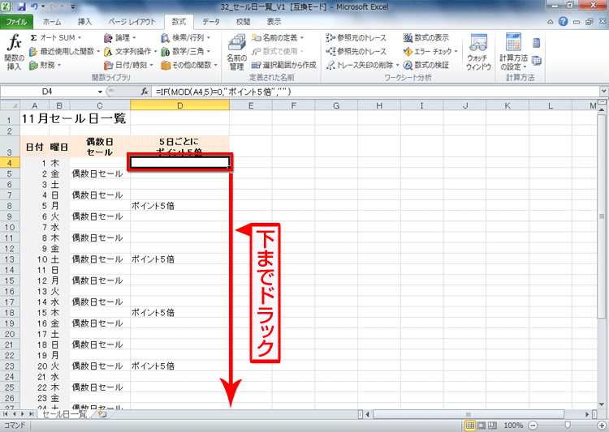The image size is (609, 432).
Task: Select the セール日一覧 sheet tab
Action: (64, 414)
